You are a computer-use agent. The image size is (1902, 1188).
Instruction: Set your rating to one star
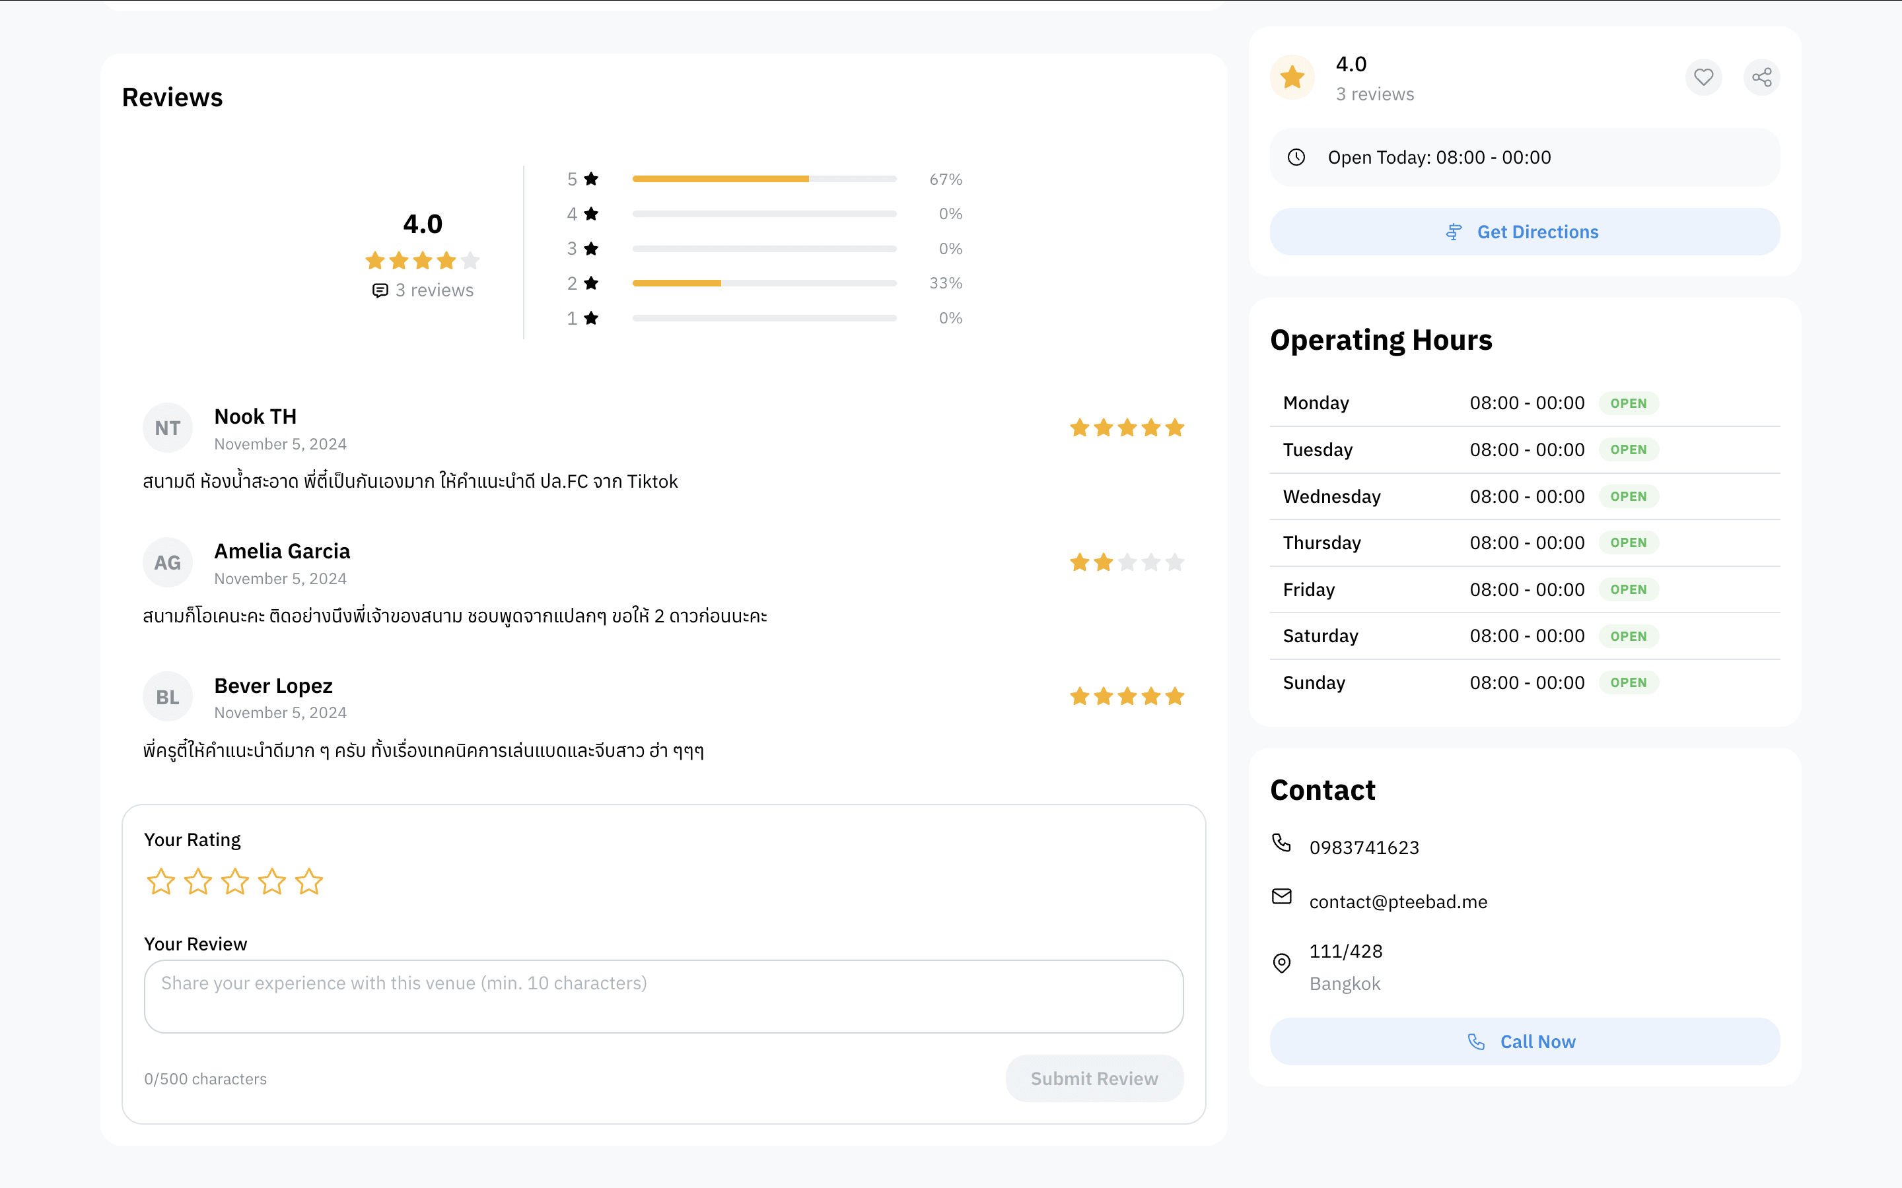(x=160, y=882)
